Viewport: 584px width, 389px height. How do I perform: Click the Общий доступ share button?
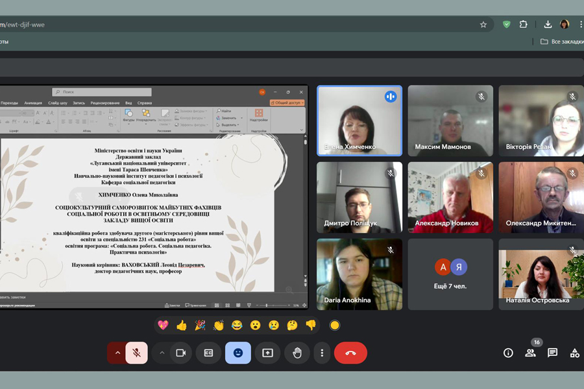(287, 102)
